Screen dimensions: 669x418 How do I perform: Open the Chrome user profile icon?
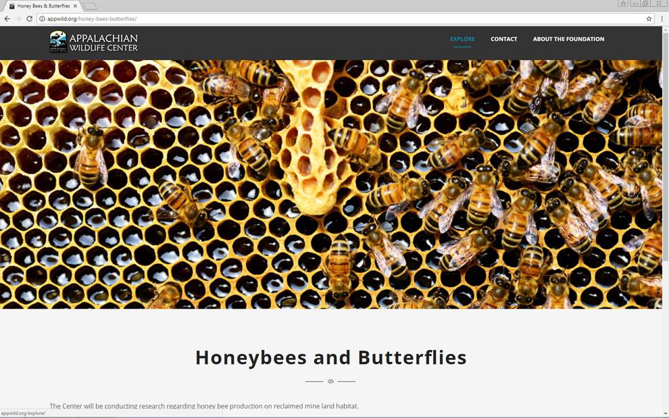622,3
